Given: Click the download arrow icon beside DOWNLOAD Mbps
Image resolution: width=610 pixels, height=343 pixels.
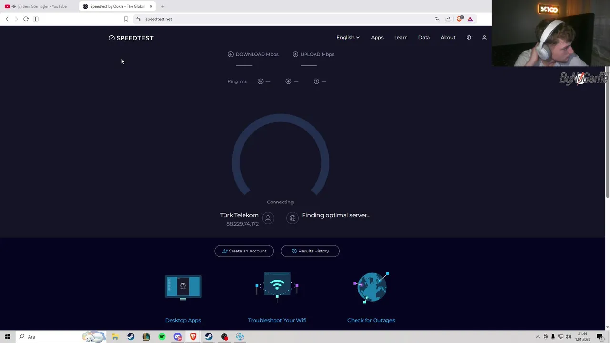Looking at the screenshot, I should pos(231,54).
